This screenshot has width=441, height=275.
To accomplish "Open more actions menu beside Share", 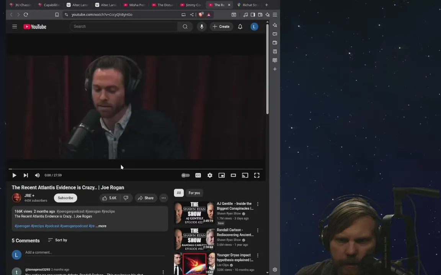I will coord(163,198).
